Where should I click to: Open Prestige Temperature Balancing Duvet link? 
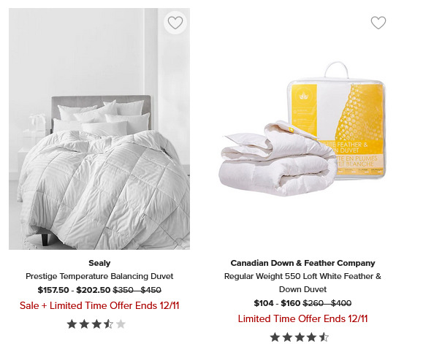click(x=99, y=276)
